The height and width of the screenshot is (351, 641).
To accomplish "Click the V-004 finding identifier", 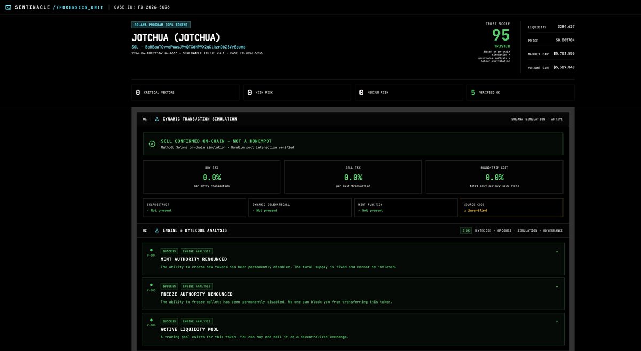I will pyautogui.click(x=151, y=256).
